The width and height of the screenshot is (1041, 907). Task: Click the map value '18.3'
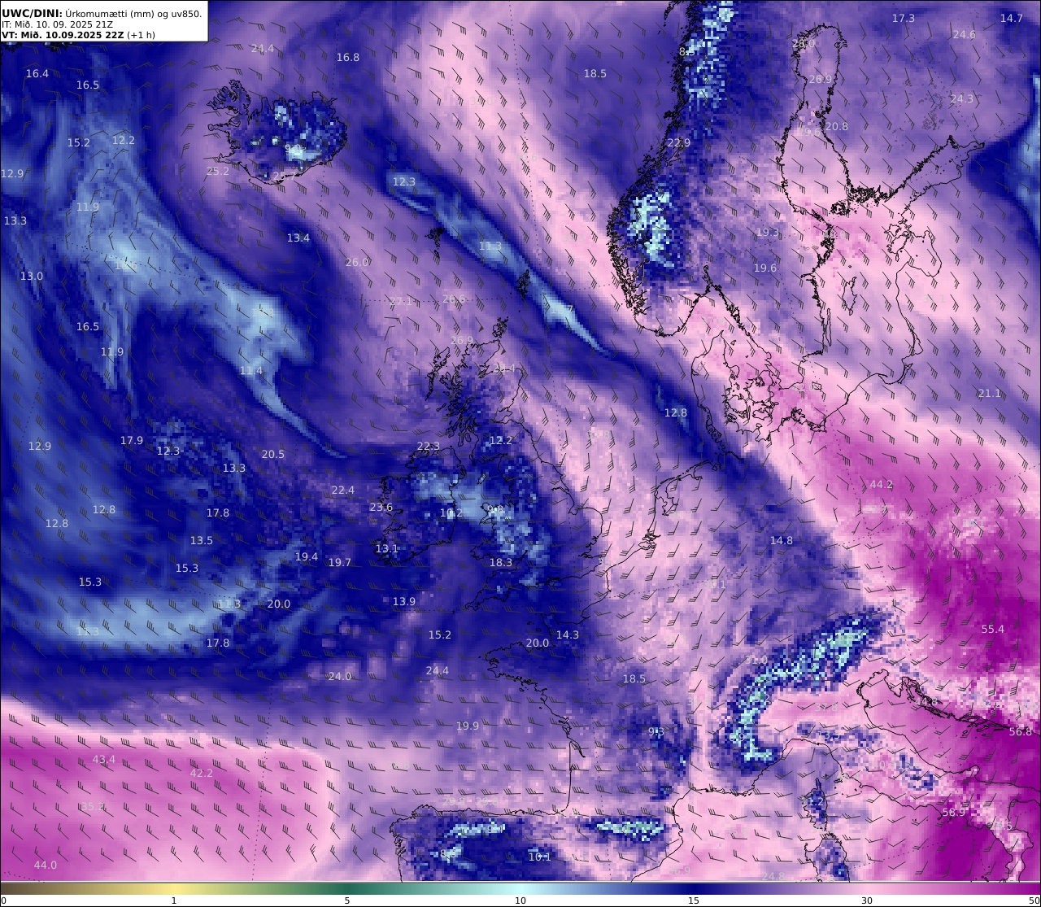[501, 563]
